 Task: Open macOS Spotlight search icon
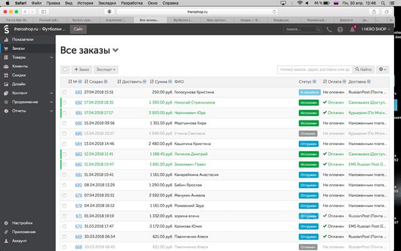point(383,3)
